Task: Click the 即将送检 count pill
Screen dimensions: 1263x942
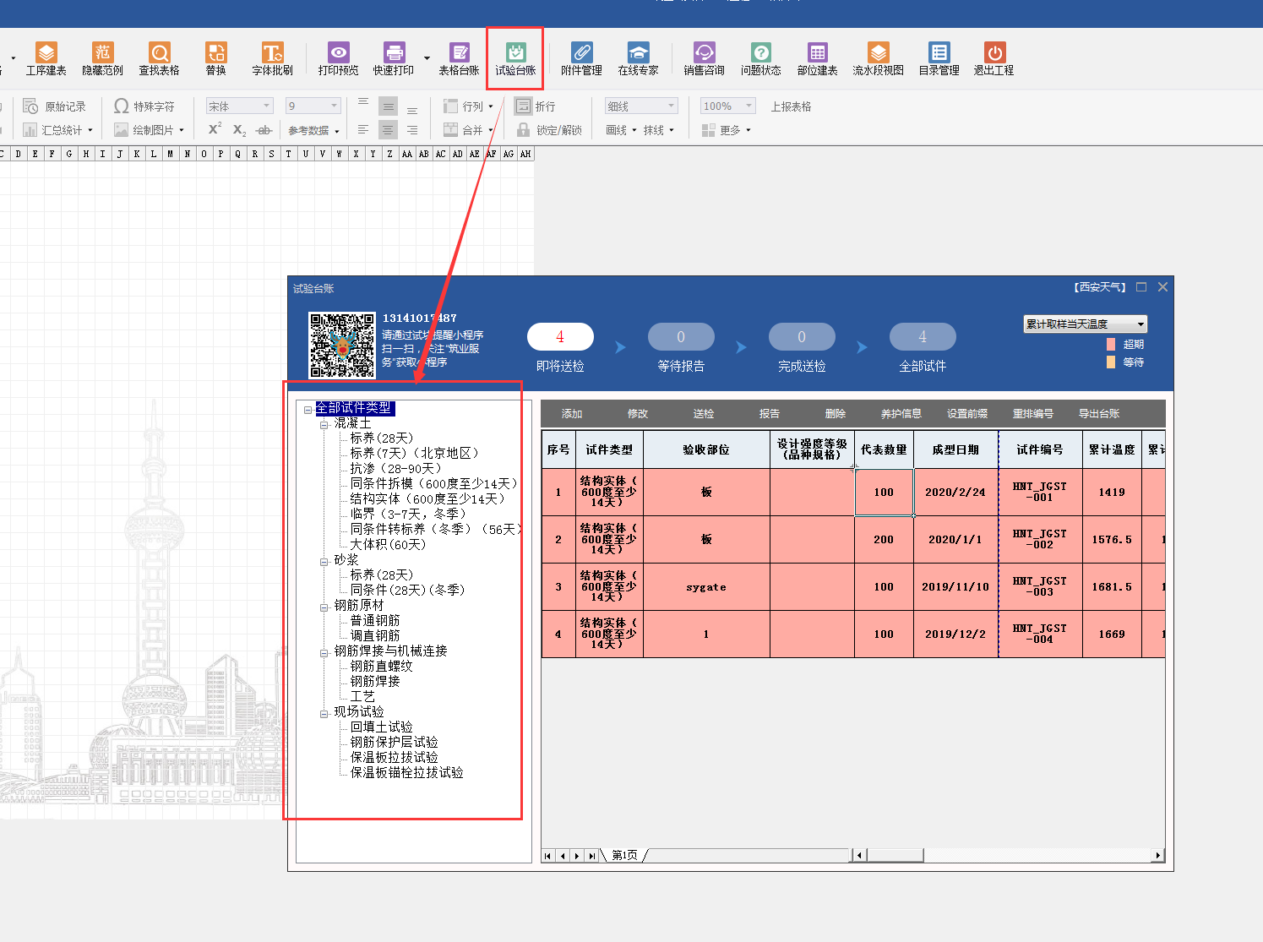Action: tap(560, 337)
